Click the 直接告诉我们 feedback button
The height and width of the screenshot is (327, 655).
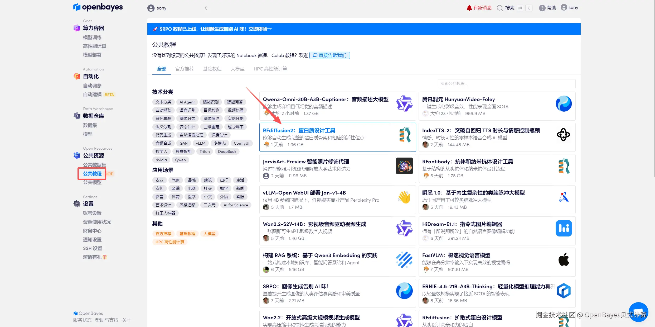coord(329,55)
